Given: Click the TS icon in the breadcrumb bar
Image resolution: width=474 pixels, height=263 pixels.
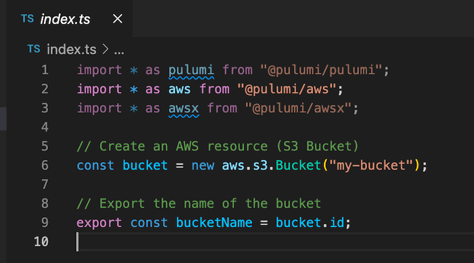Looking at the screenshot, I should pyautogui.click(x=34, y=49).
